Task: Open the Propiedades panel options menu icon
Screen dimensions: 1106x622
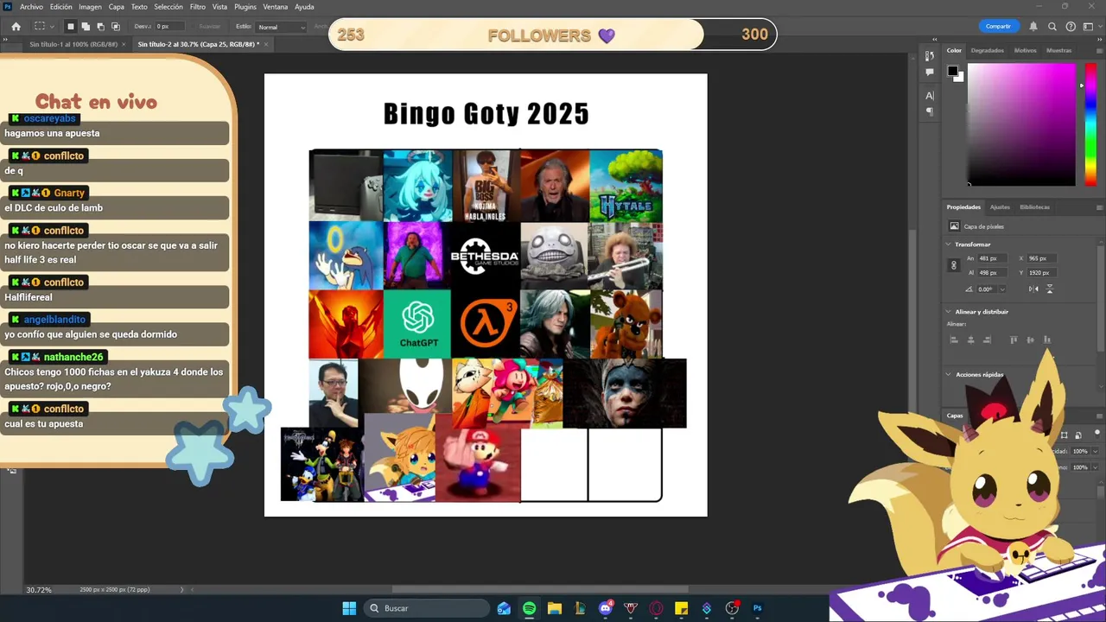Action: pos(1099,207)
